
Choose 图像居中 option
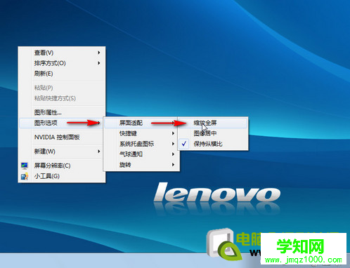tap(213, 133)
